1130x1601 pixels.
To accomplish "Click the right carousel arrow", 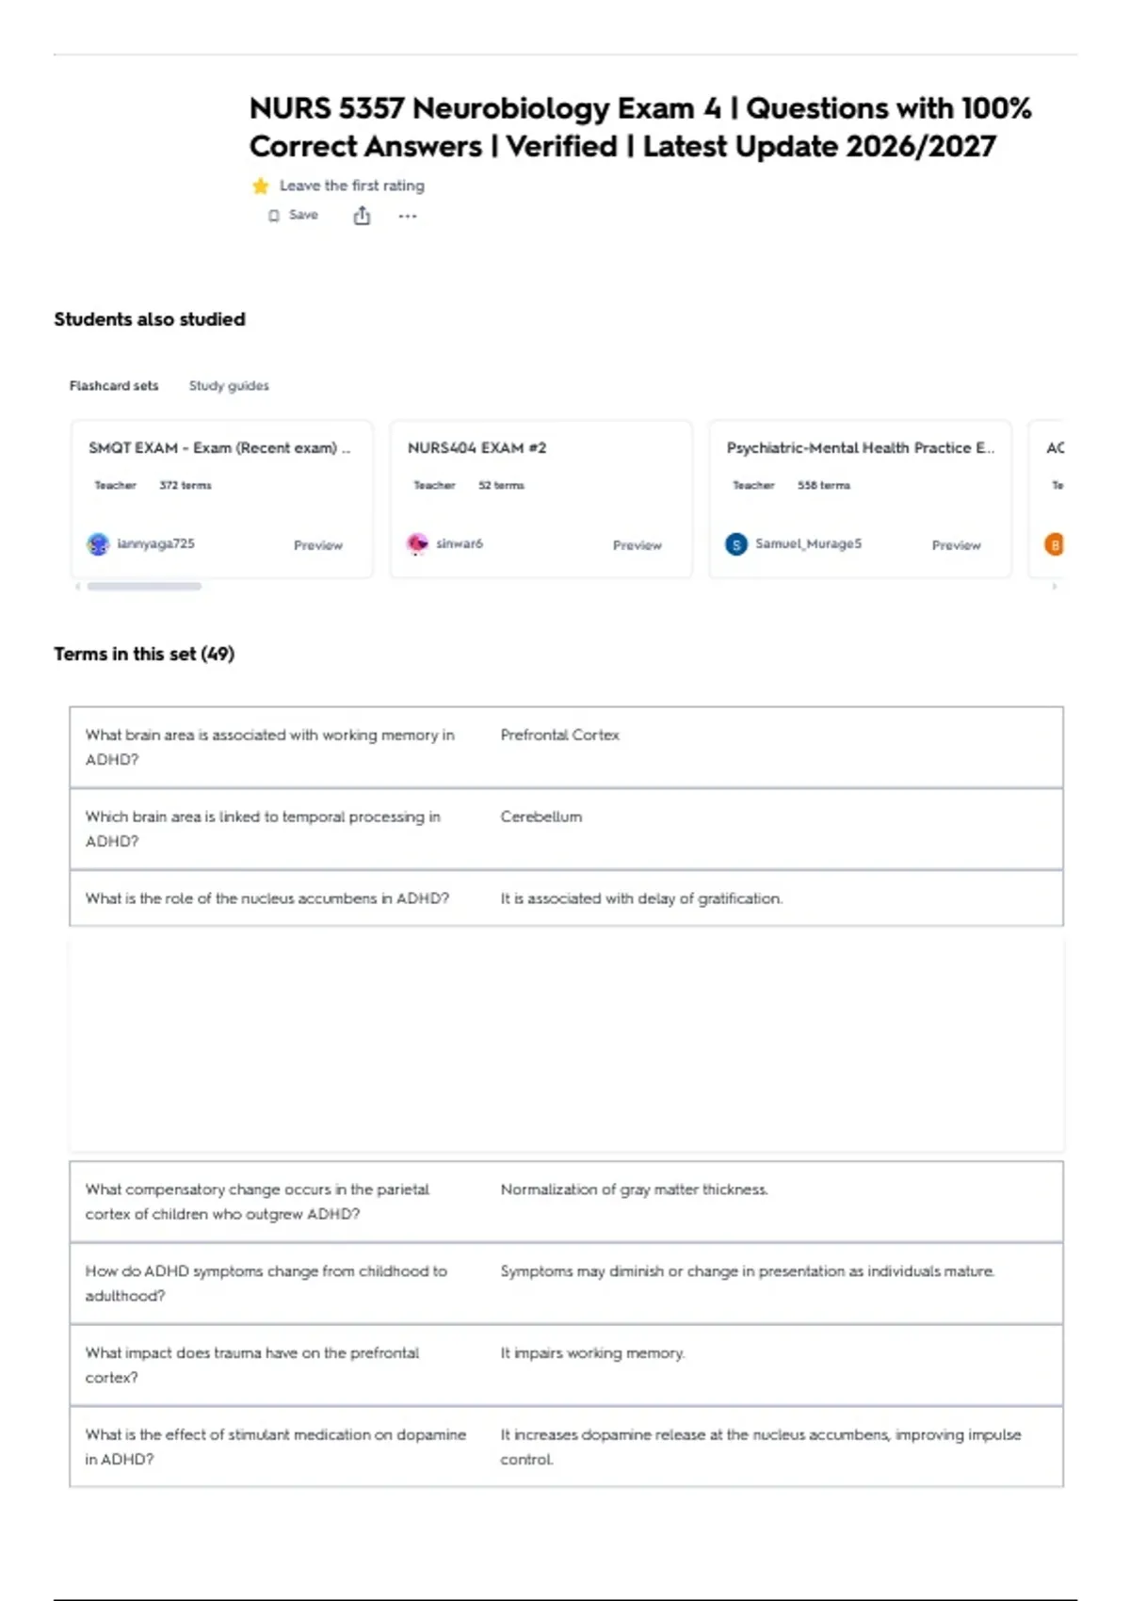I will click(1054, 587).
